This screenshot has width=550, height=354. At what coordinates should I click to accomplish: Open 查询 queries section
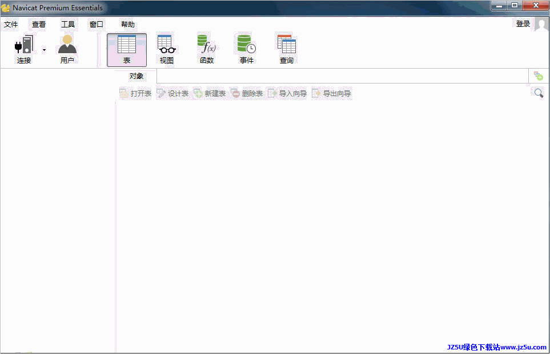click(287, 50)
